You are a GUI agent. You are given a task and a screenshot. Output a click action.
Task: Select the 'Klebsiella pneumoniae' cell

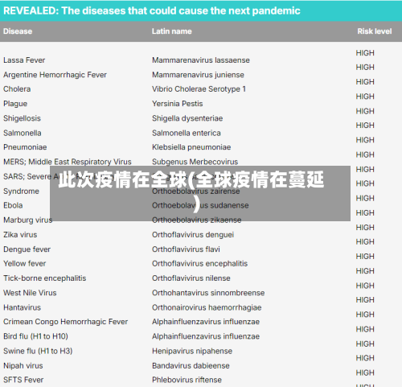coord(191,147)
